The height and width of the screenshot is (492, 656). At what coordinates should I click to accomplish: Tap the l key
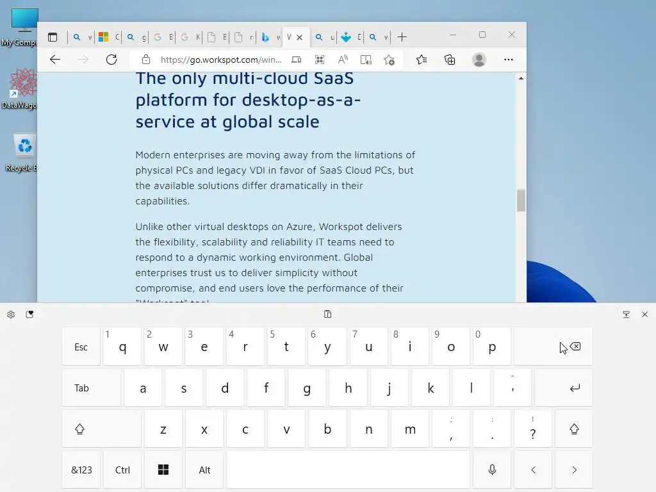(x=471, y=388)
